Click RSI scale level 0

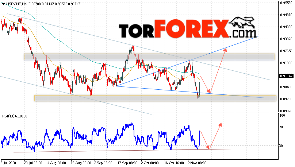(x=280, y=157)
